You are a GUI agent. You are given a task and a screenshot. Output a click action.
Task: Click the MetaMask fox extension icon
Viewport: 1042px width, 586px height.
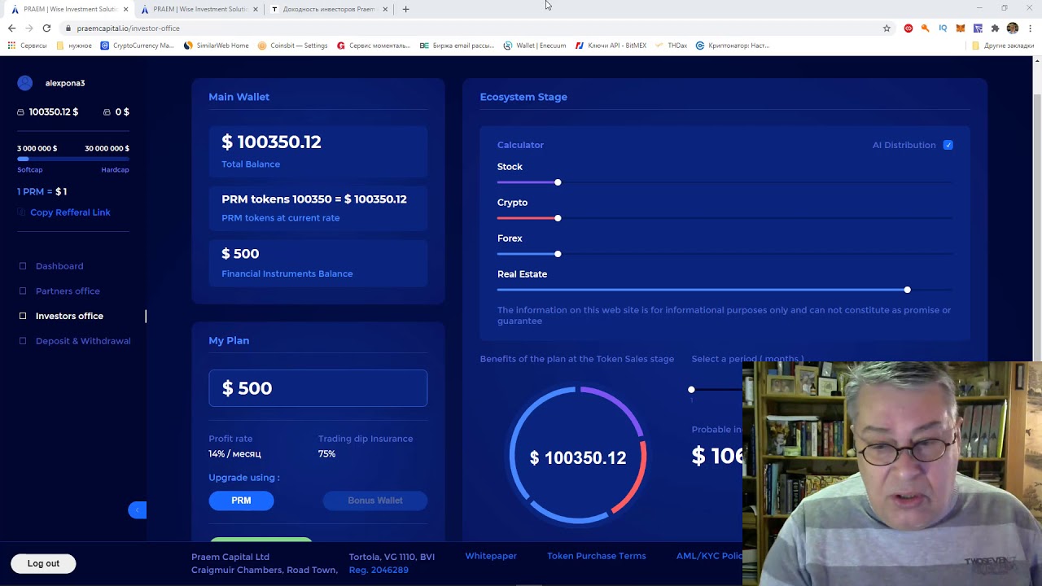point(961,28)
